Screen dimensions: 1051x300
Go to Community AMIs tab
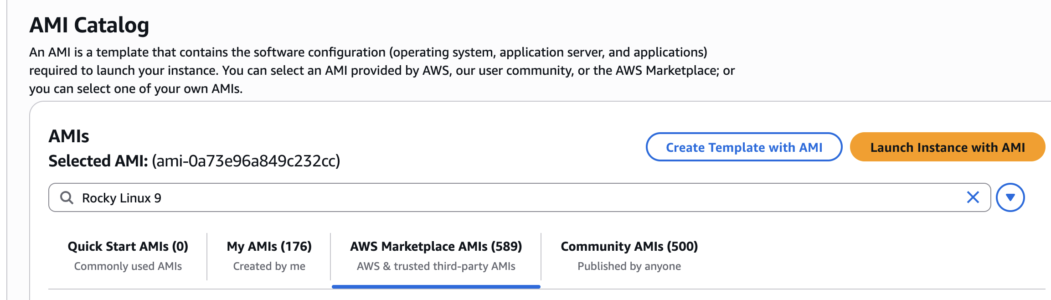click(629, 247)
